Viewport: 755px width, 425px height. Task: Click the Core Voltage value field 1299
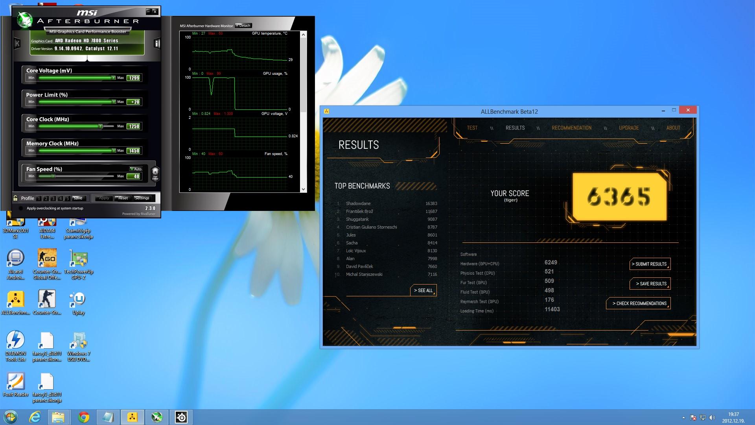click(134, 78)
